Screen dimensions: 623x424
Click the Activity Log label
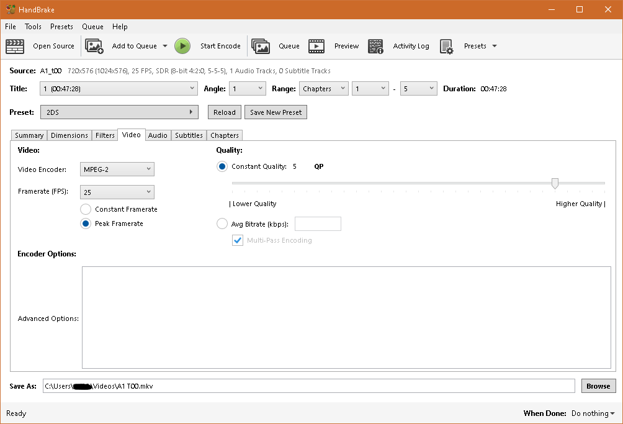click(411, 46)
